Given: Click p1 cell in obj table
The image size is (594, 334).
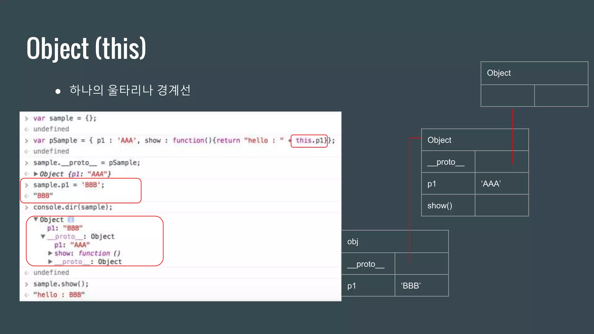Looking at the screenshot, I should [x=368, y=286].
